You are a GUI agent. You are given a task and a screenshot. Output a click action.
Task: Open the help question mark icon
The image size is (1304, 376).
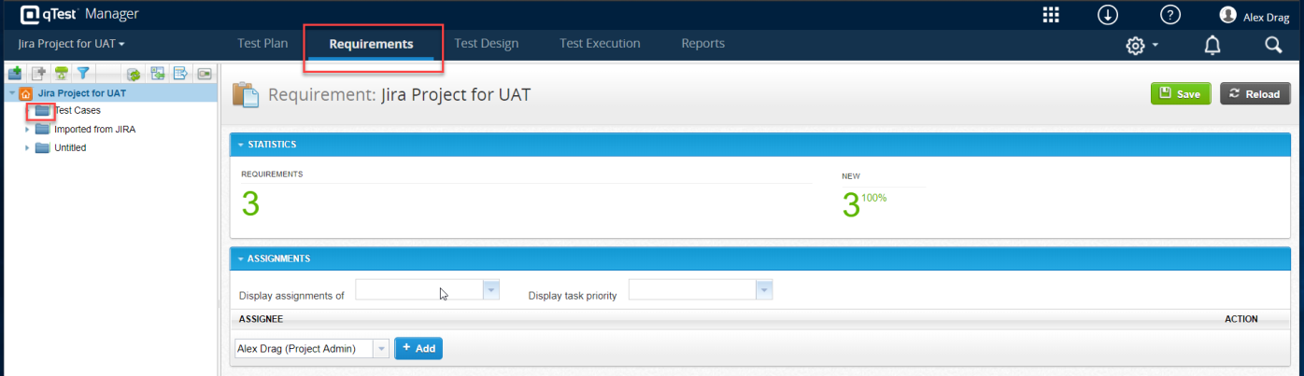[x=1169, y=14]
